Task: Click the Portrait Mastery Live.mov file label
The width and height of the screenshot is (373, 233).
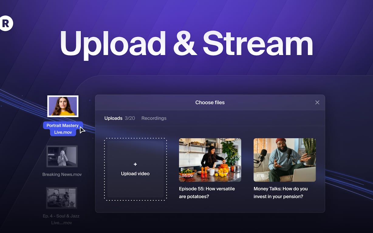Action: tap(63, 129)
